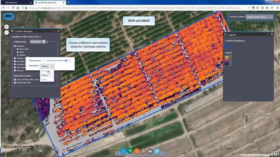Image resolution: width=280 pixels, height=157 pixels.
Task: Toggle the Location Boundaries checkbox
Action: point(15,64)
